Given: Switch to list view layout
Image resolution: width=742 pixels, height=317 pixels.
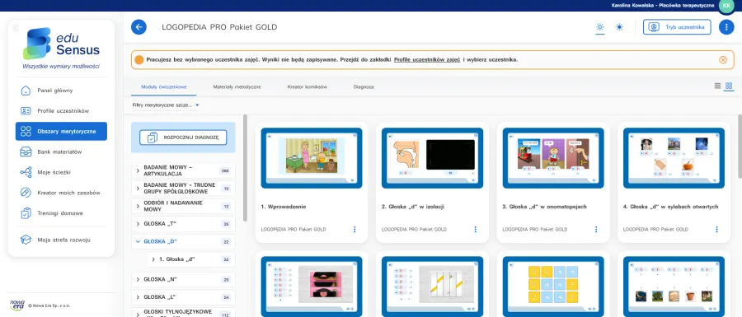Looking at the screenshot, I should click(717, 86).
